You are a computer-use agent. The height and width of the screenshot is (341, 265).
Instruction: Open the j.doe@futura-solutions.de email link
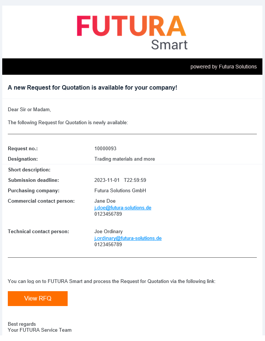click(123, 208)
